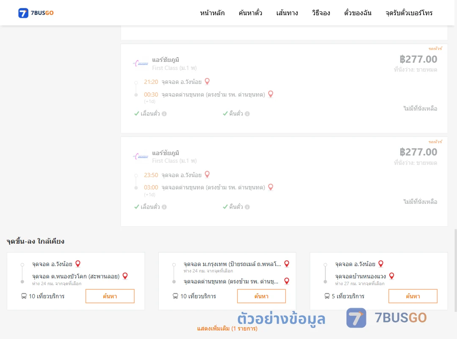Screen dimensions: 457x339
Task: Click pin beside จุดจอด อ.วังน้อย in third nearby card
Action: click(381, 264)
